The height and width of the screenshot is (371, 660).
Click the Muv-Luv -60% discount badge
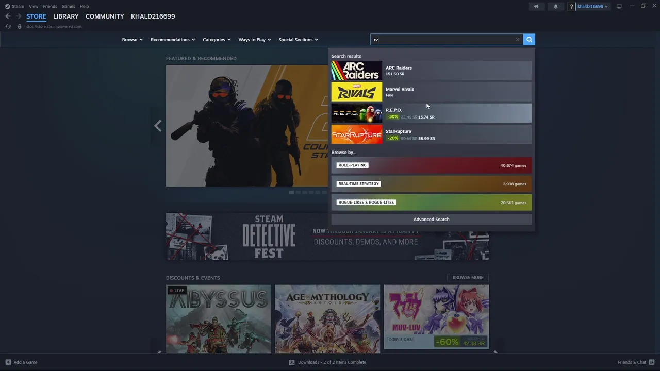click(447, 342)
